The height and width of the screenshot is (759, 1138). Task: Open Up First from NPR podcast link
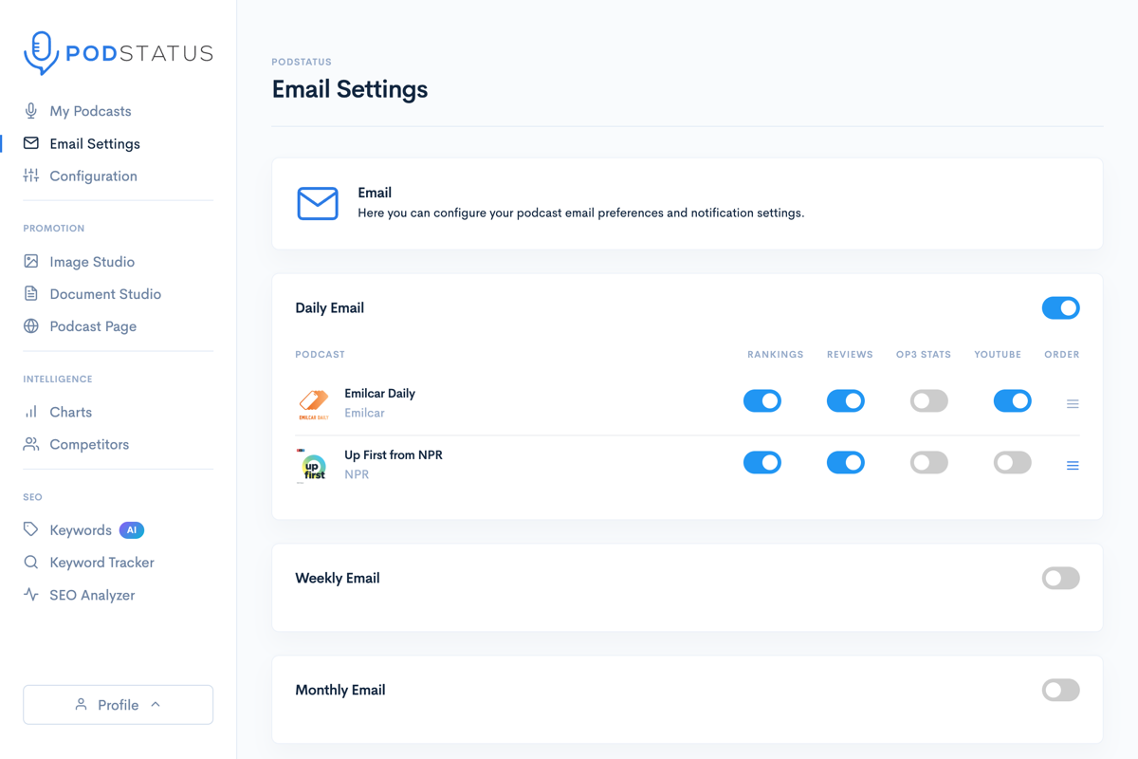click(394, 454)
